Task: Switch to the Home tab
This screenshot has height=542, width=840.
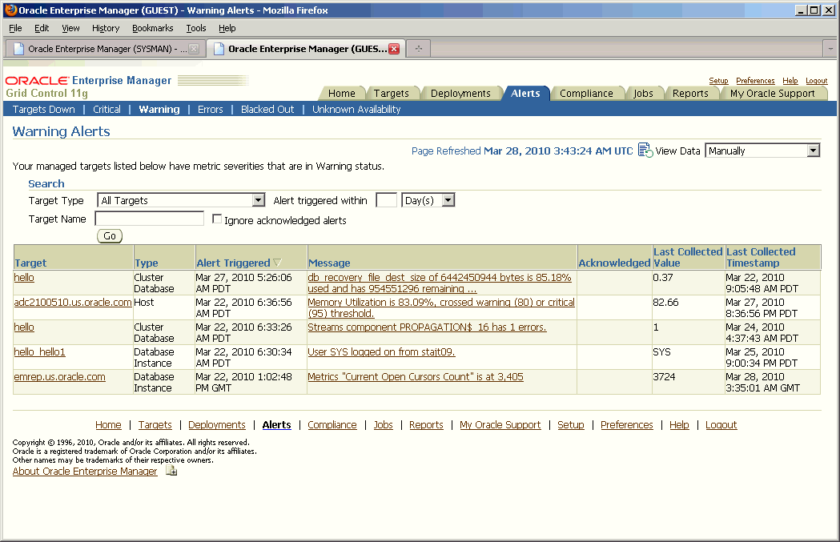Action: tap(341, 93)
